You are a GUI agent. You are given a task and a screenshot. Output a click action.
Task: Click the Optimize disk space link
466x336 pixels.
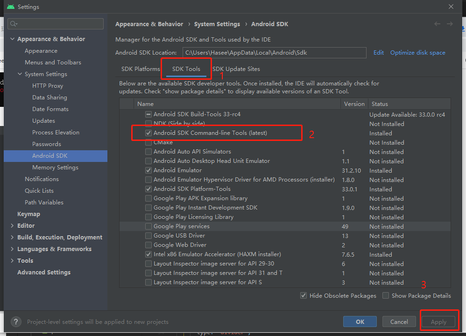[417, 53]
